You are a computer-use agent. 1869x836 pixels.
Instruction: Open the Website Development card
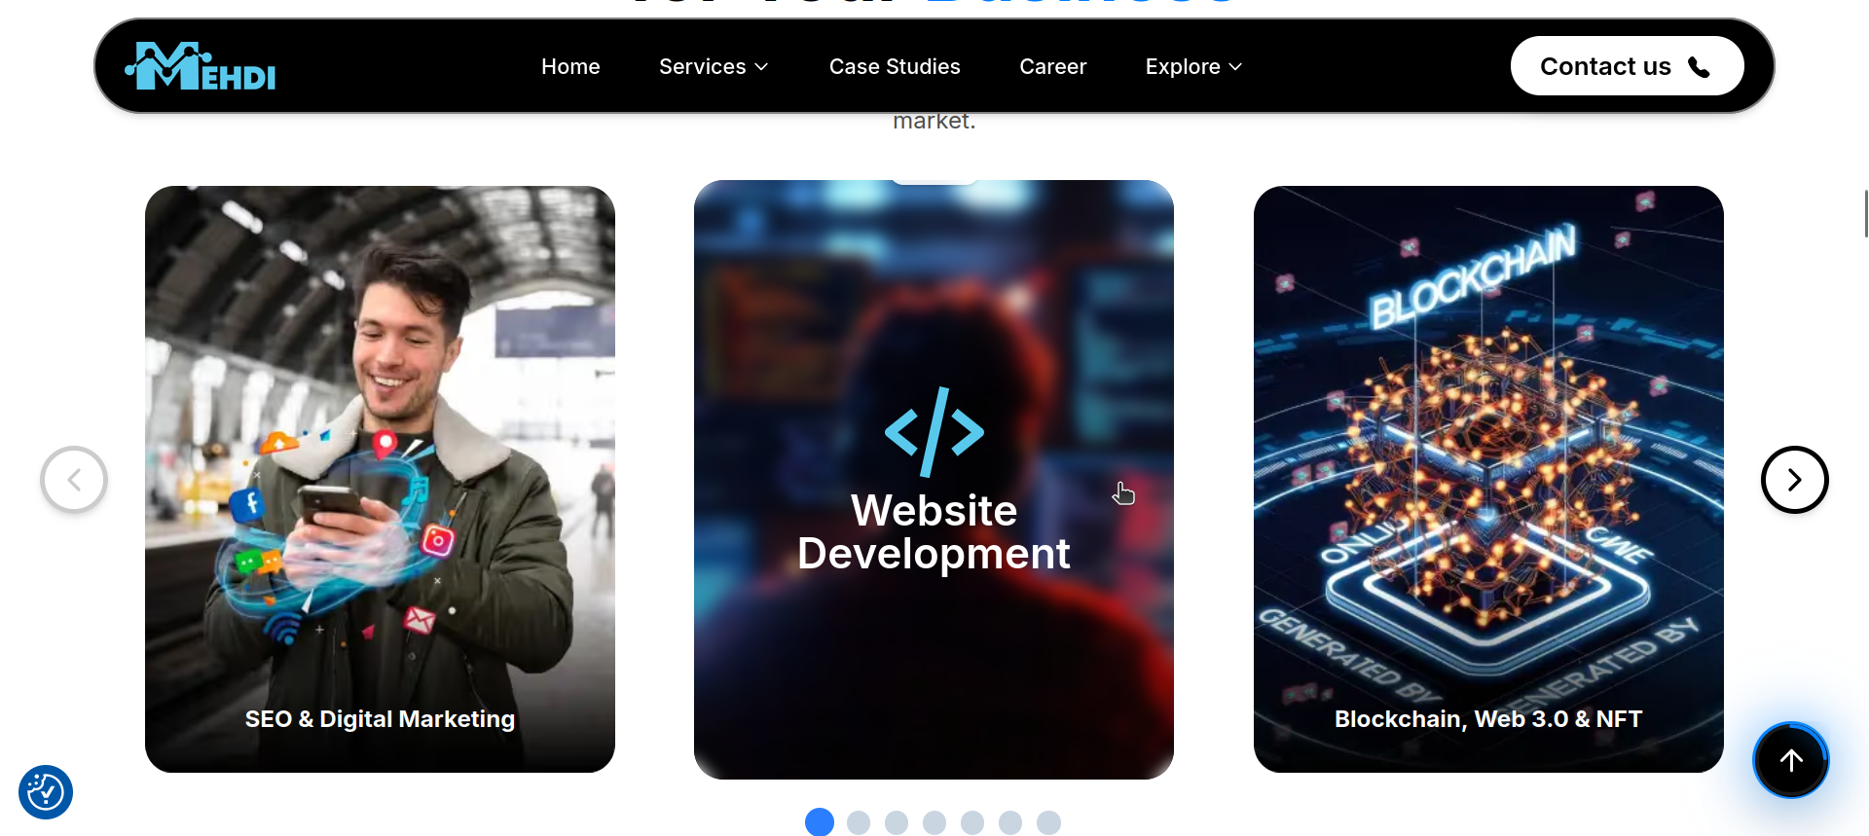pos(934,479)
